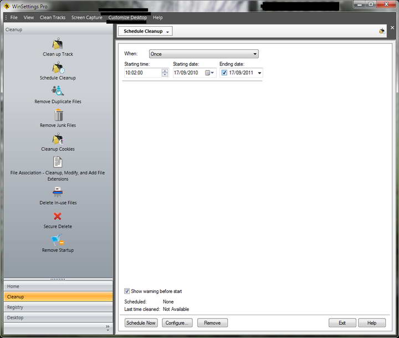Open the Remove Startup icon
399x338 pixels.
(x=58, y=240)
